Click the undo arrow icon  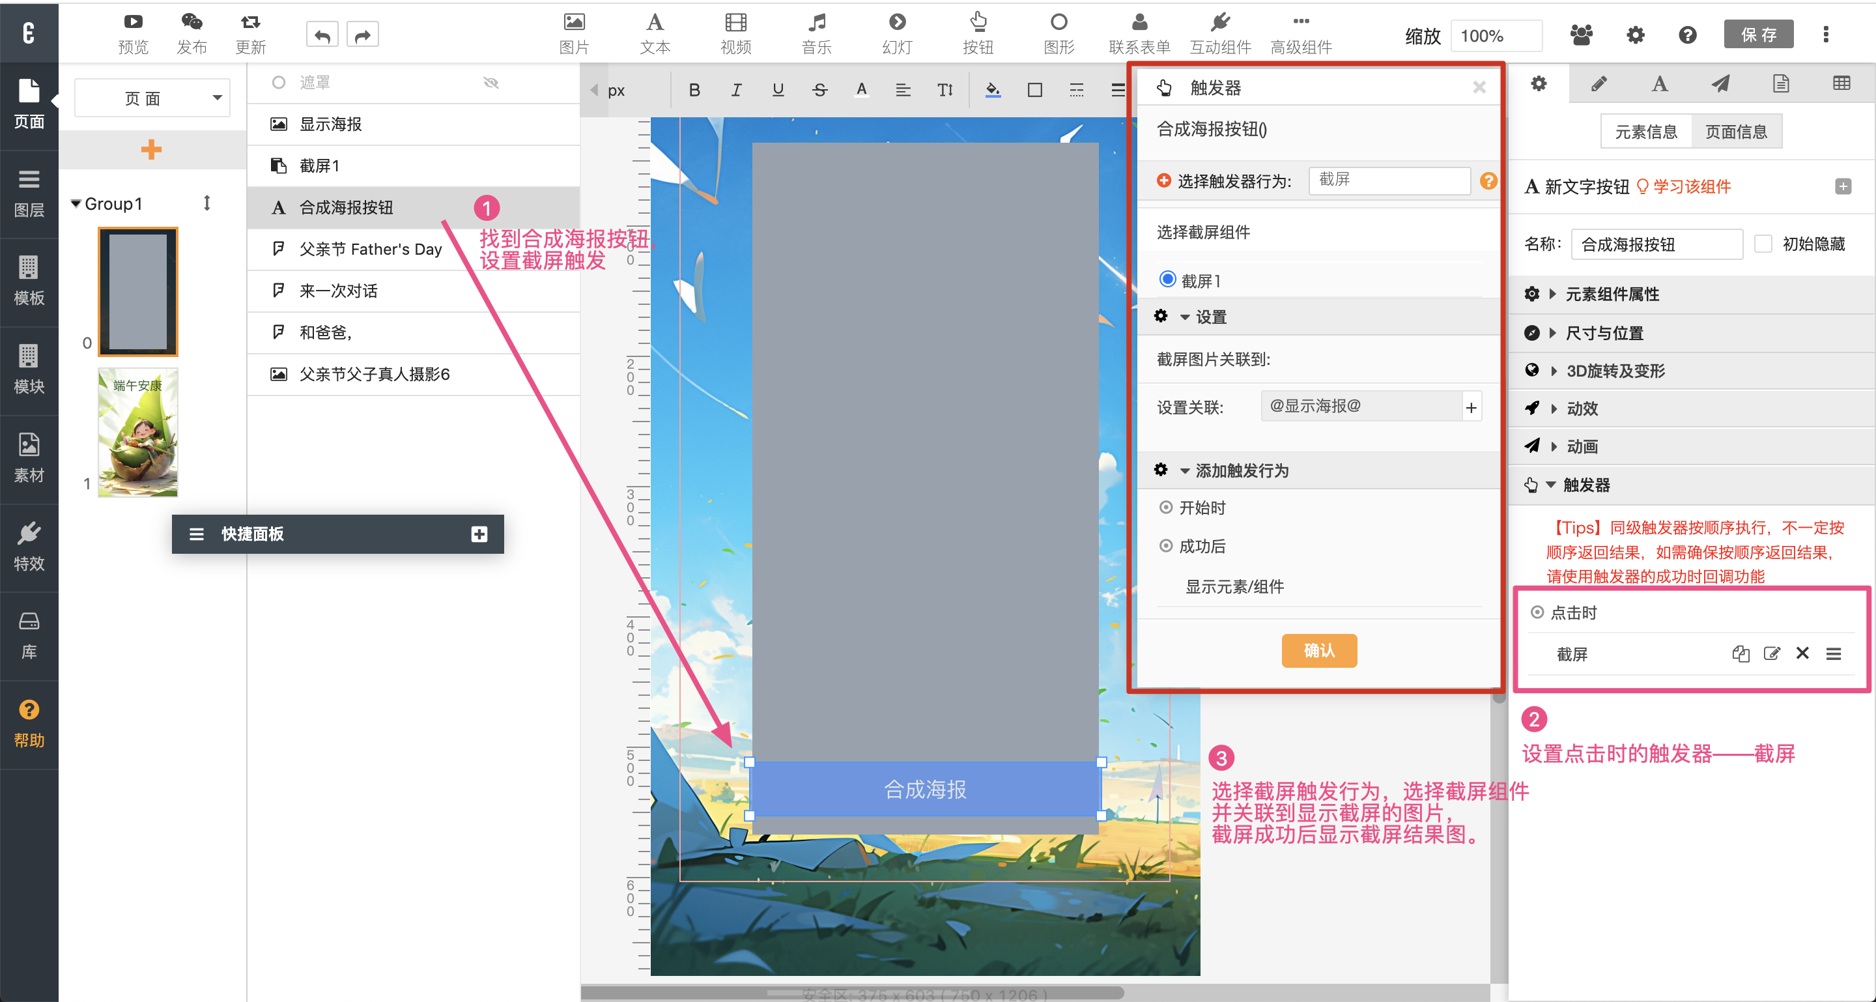click(x=322, y=35)
